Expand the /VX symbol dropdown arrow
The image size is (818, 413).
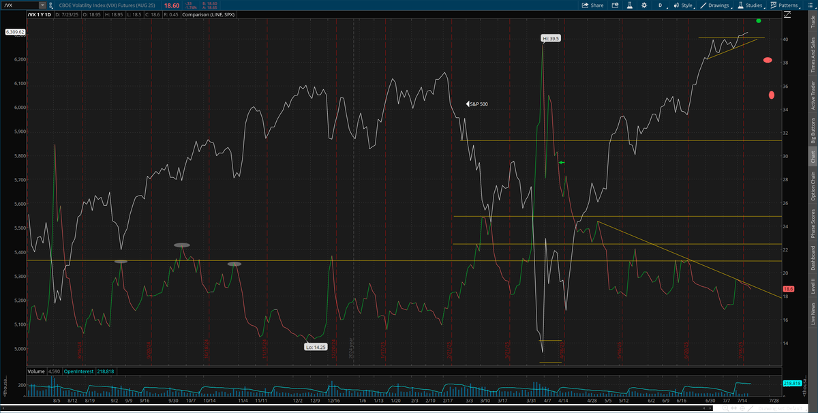tap(42, 5)
